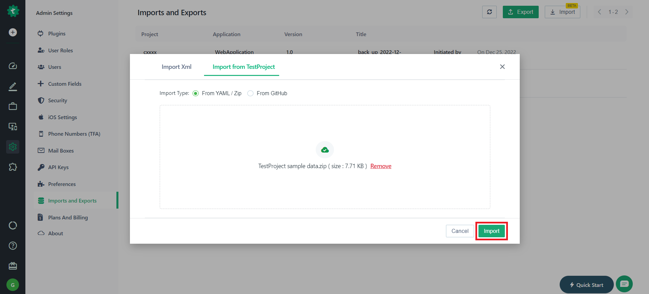
Task: Click the circular usage icon in sidebar
Action: pos(13,225)
